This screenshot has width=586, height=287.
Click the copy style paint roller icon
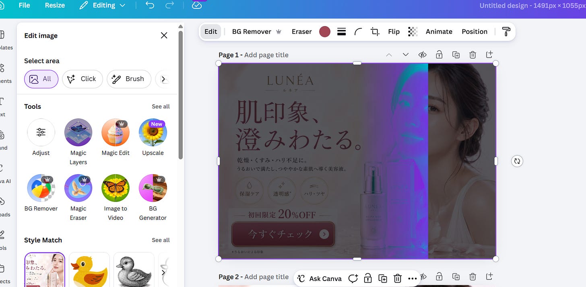click(x=506, y=32)
